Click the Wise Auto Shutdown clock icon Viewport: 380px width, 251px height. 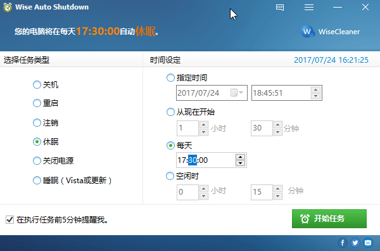[x=8, y=7]
